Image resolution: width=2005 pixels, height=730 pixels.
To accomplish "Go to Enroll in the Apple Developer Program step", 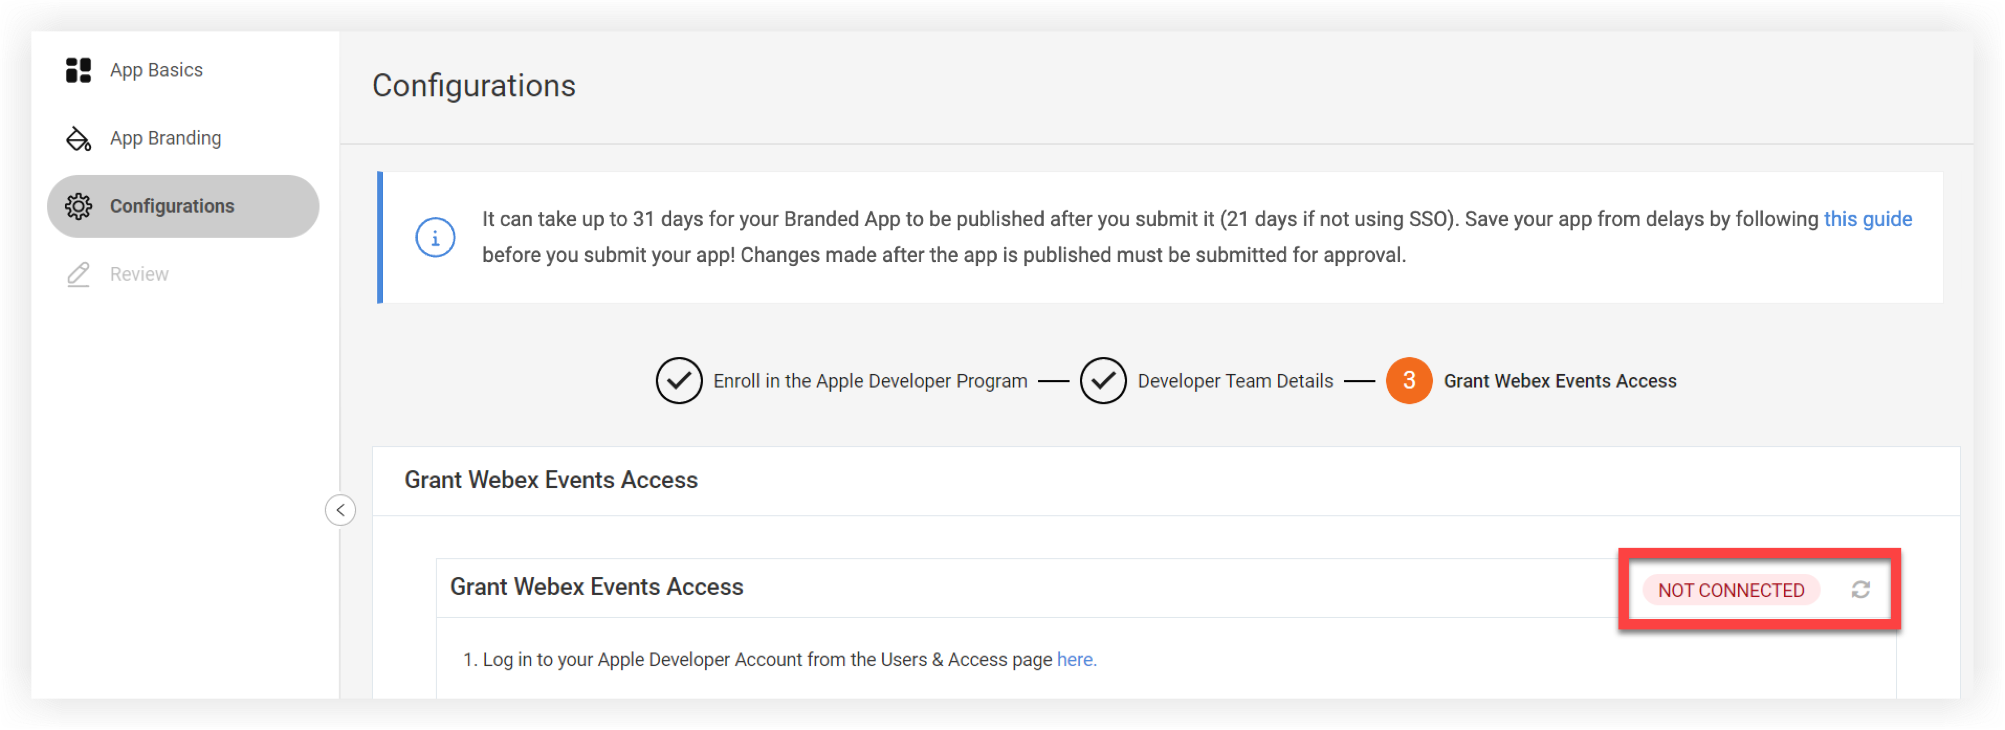I will pos(870,381).
